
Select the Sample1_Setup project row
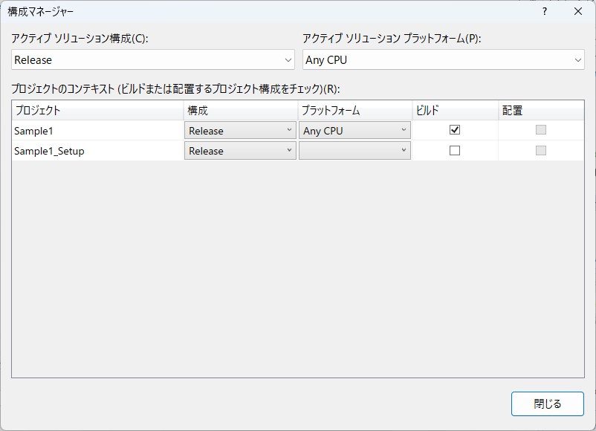[x=97, y=151]
